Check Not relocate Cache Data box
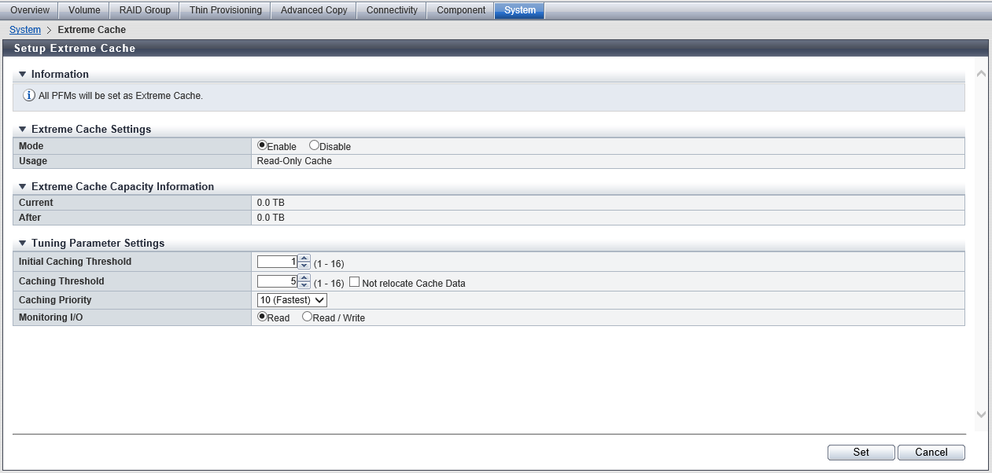This screenshot has width=992, height=473. coord(354,282)
